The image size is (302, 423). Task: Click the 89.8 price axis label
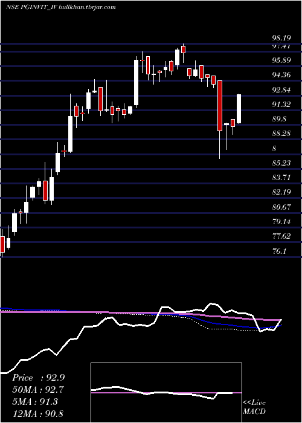(280, 119)
